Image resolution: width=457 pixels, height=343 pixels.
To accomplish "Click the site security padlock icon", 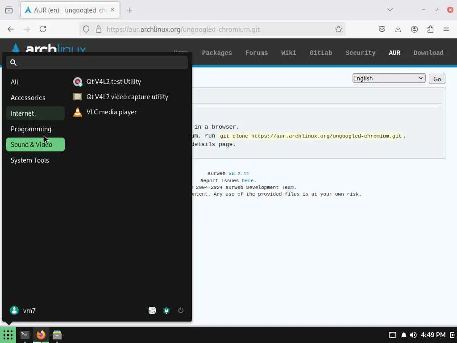I will tap(99, 29).
